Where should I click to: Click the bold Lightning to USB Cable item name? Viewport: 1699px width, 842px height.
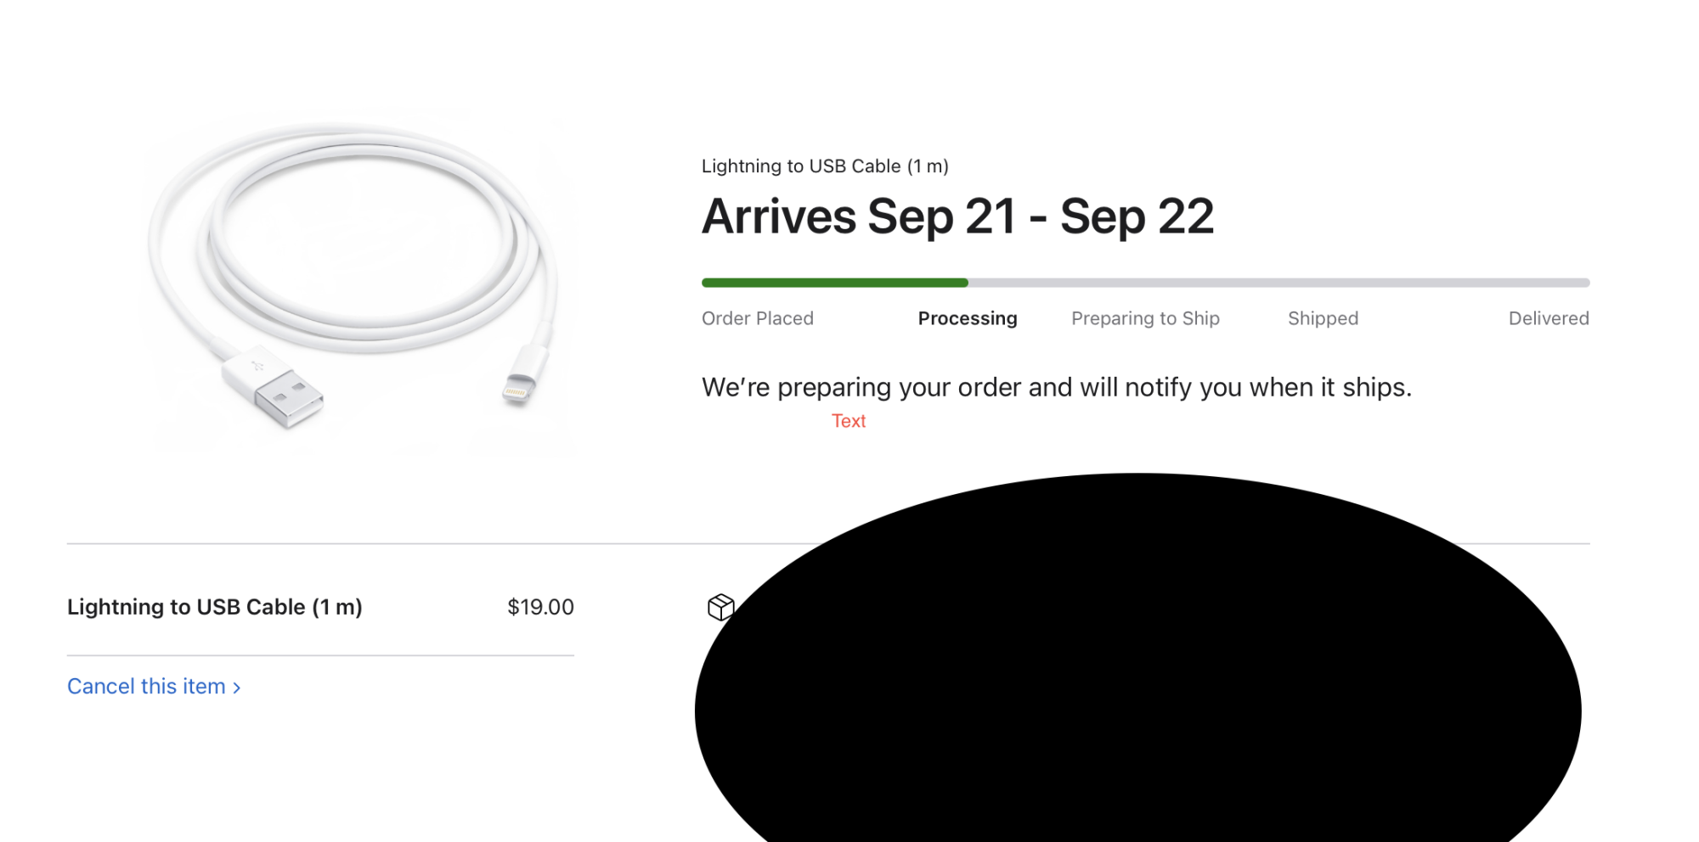point(214,607)
